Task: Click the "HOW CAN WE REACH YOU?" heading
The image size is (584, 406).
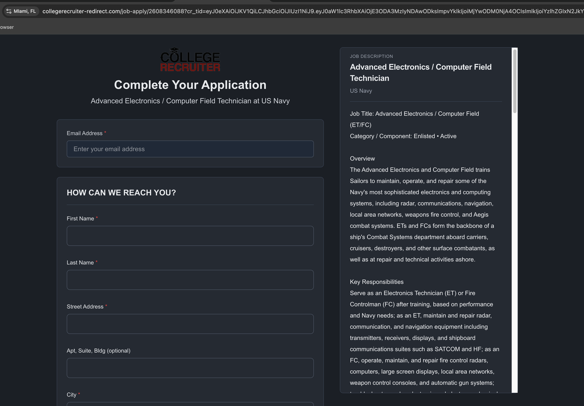Action: pyautogui.click(x=121, y=193)
